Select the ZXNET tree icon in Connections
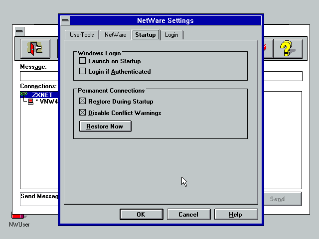 pos(24,95)
